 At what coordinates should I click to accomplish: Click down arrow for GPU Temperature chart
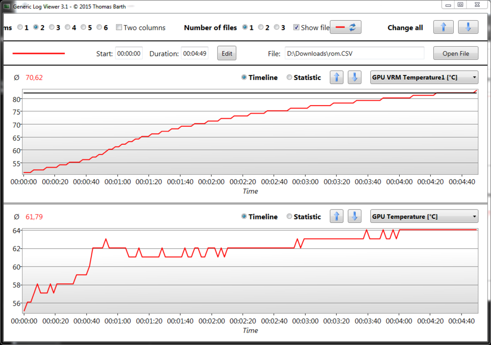click(355, 216)
